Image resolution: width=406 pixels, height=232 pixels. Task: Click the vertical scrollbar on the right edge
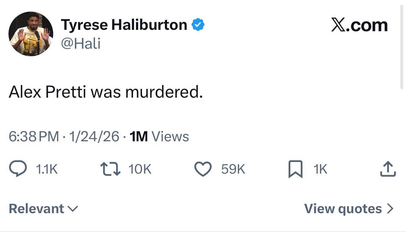point(402,47)
